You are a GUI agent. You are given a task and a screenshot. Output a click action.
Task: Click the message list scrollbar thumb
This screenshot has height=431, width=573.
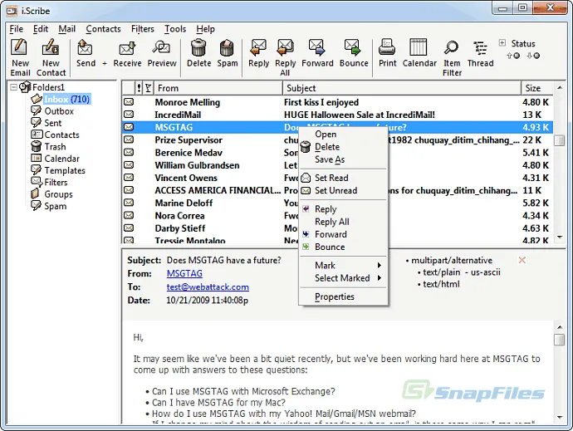560,140
